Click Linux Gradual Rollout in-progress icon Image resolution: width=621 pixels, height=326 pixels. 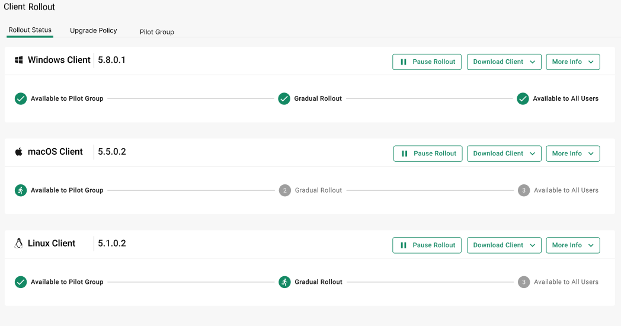point(284,282)
